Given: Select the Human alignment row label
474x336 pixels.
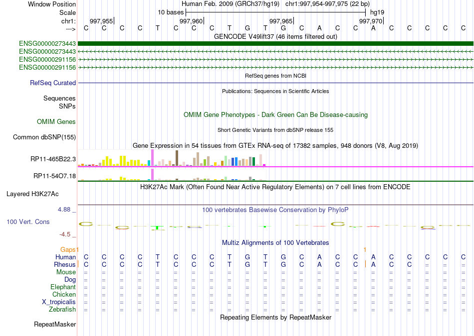Looking at the screenshot, I should [65, 257].
